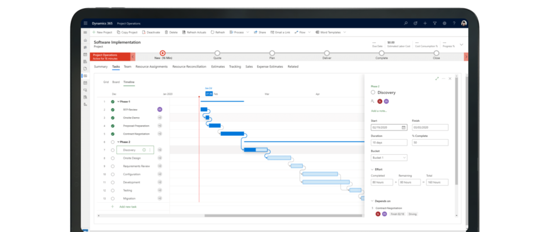Screen dimensions: 546x232
Task: Click Refresh Actuals in the command bar
Action: coord(195,32)
